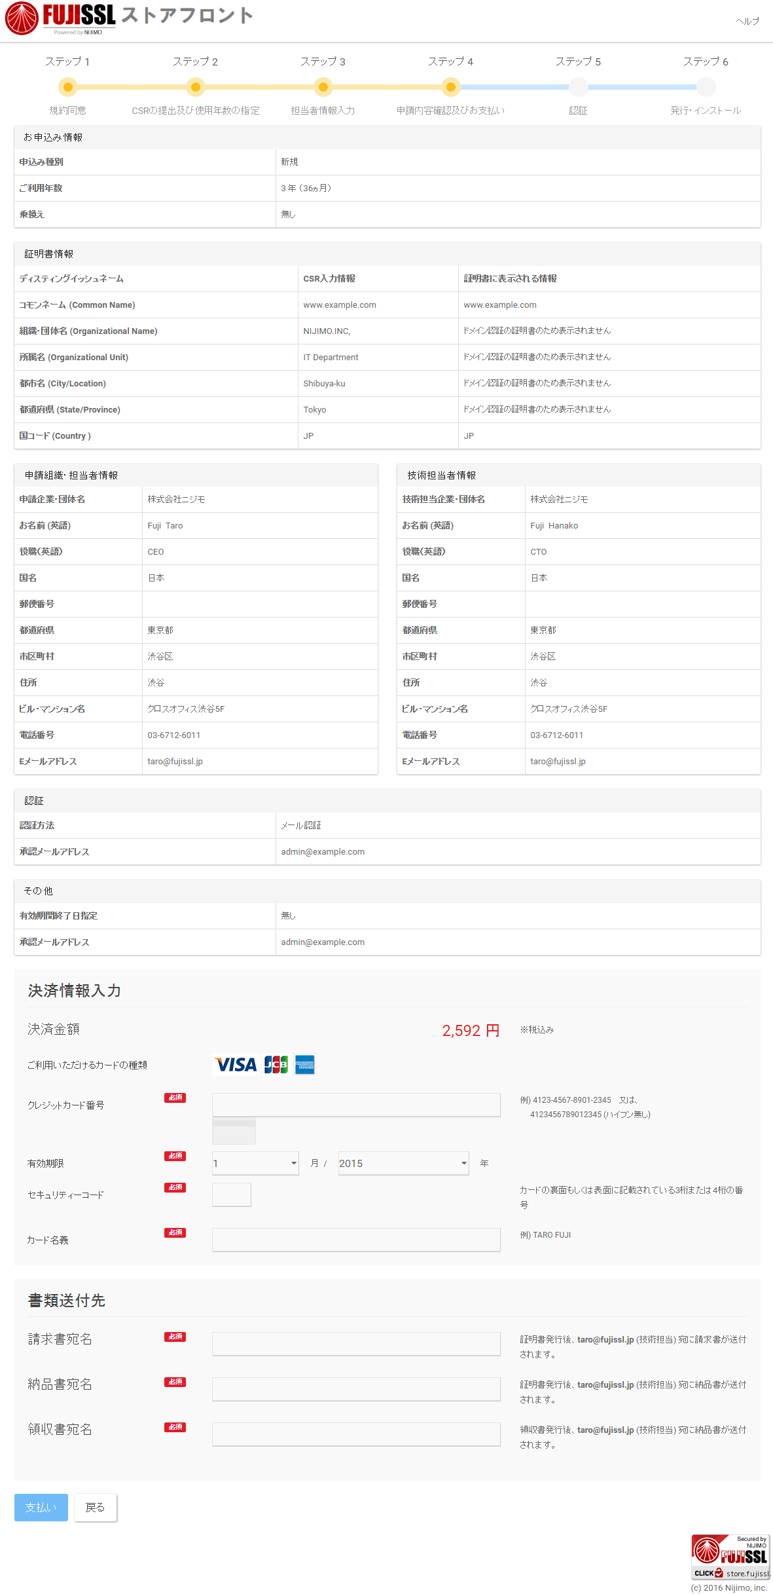Click the JCB card icon

276,1065
